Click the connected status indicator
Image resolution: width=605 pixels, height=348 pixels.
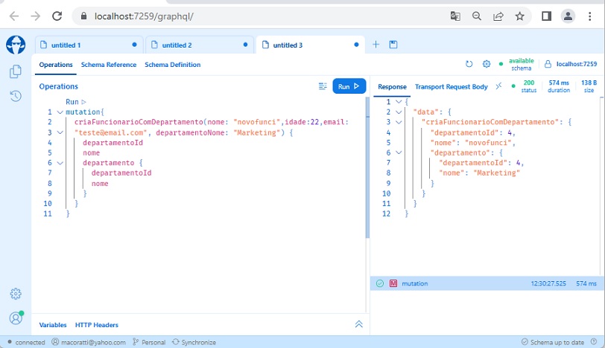pyautogui.click(x=26, y=342)
